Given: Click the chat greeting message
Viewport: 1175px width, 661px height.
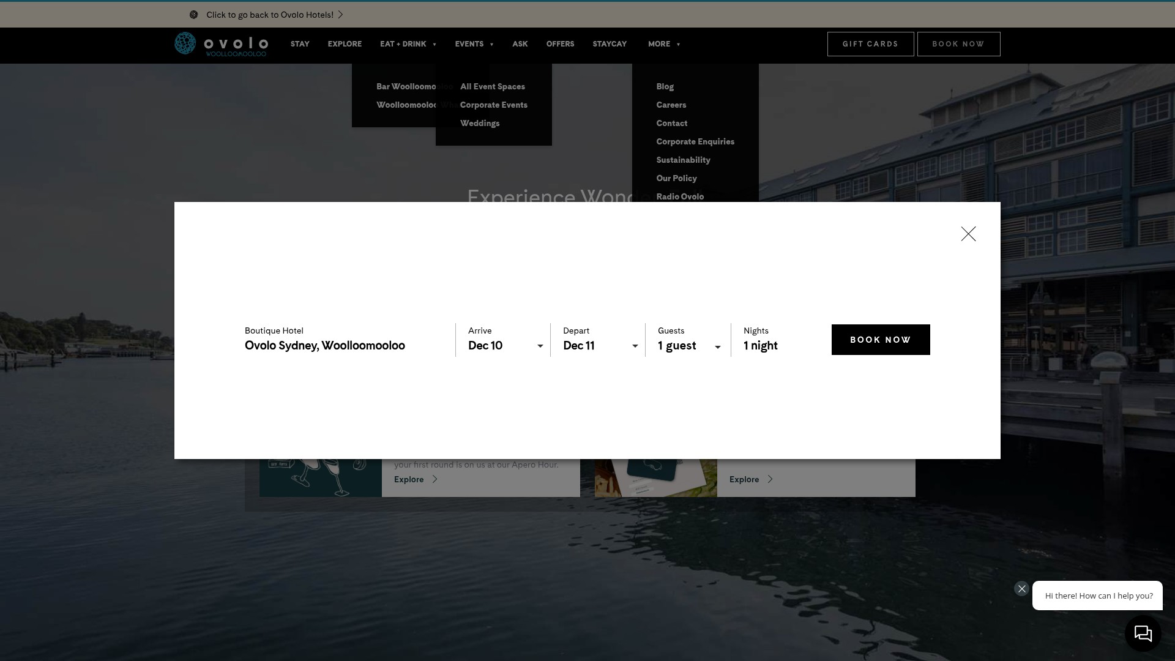Looking at the screenshot, I should point(1099,596).
